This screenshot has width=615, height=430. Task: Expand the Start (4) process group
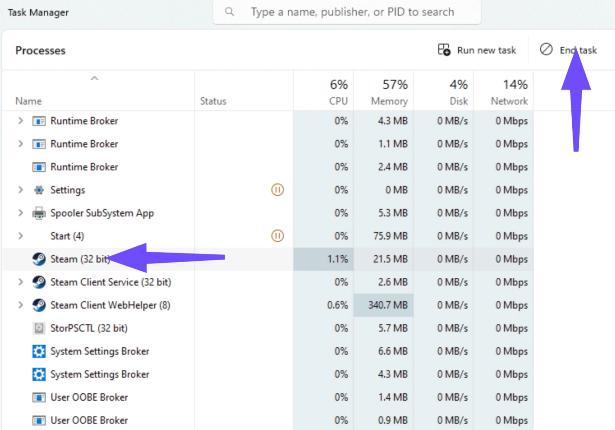(x=20, y=236)
